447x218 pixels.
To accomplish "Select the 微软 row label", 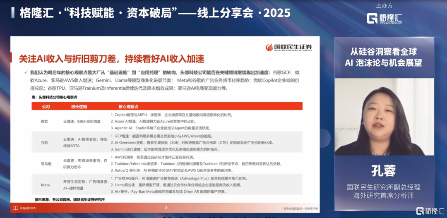I will (45, 122).
